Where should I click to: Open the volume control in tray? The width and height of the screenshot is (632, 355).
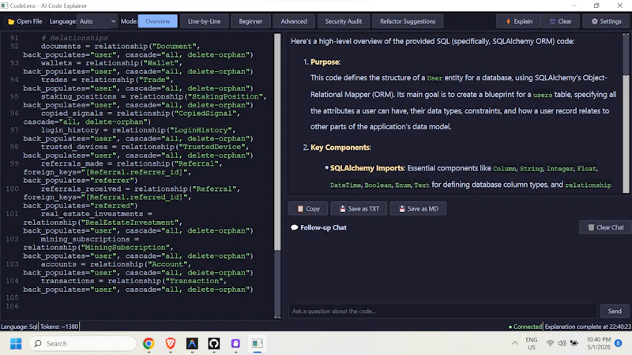tap(562, 343)
